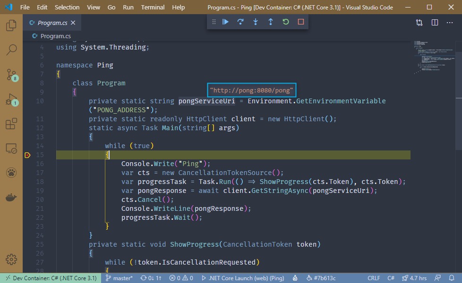Open the Edit menu

(x=42, y=7)
